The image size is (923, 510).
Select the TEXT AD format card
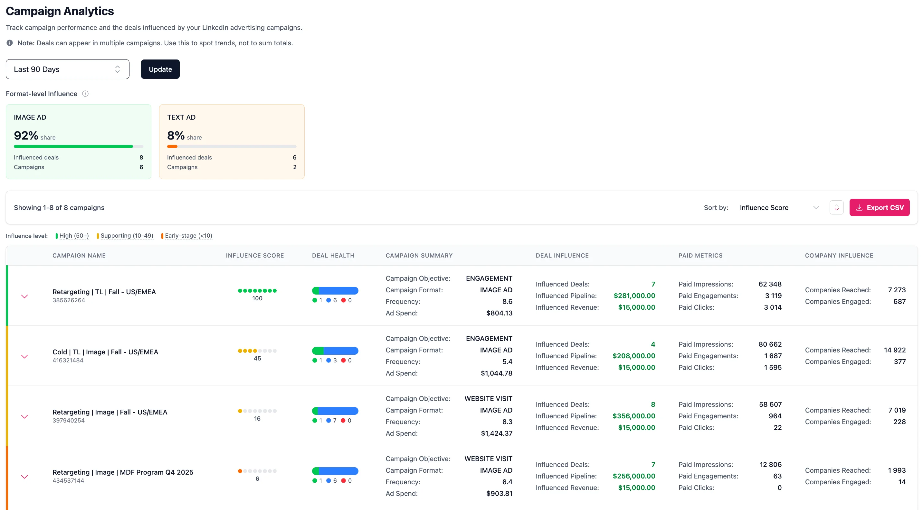232,141
